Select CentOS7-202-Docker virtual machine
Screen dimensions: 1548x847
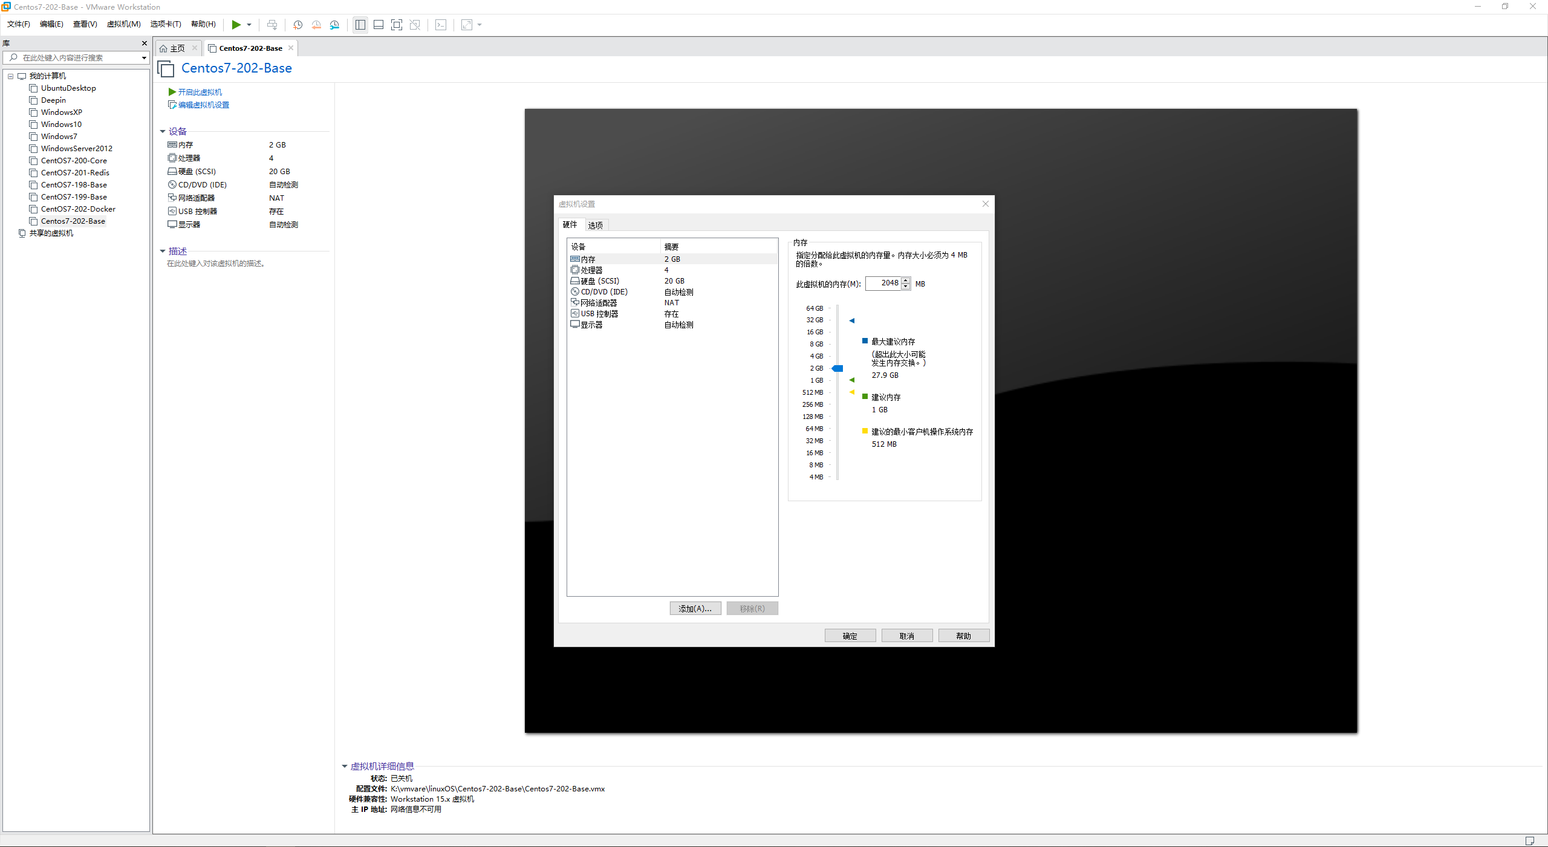point(78,209)
